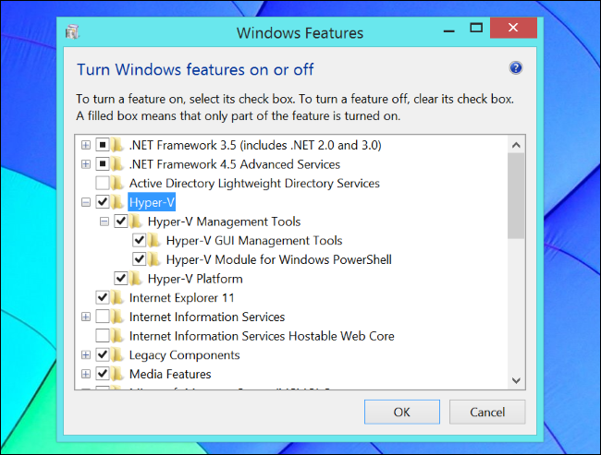This screenshot has height=455, width=601.
Task: Collapse the Hyper-V Management Tools node
Action: click(104, 222)
